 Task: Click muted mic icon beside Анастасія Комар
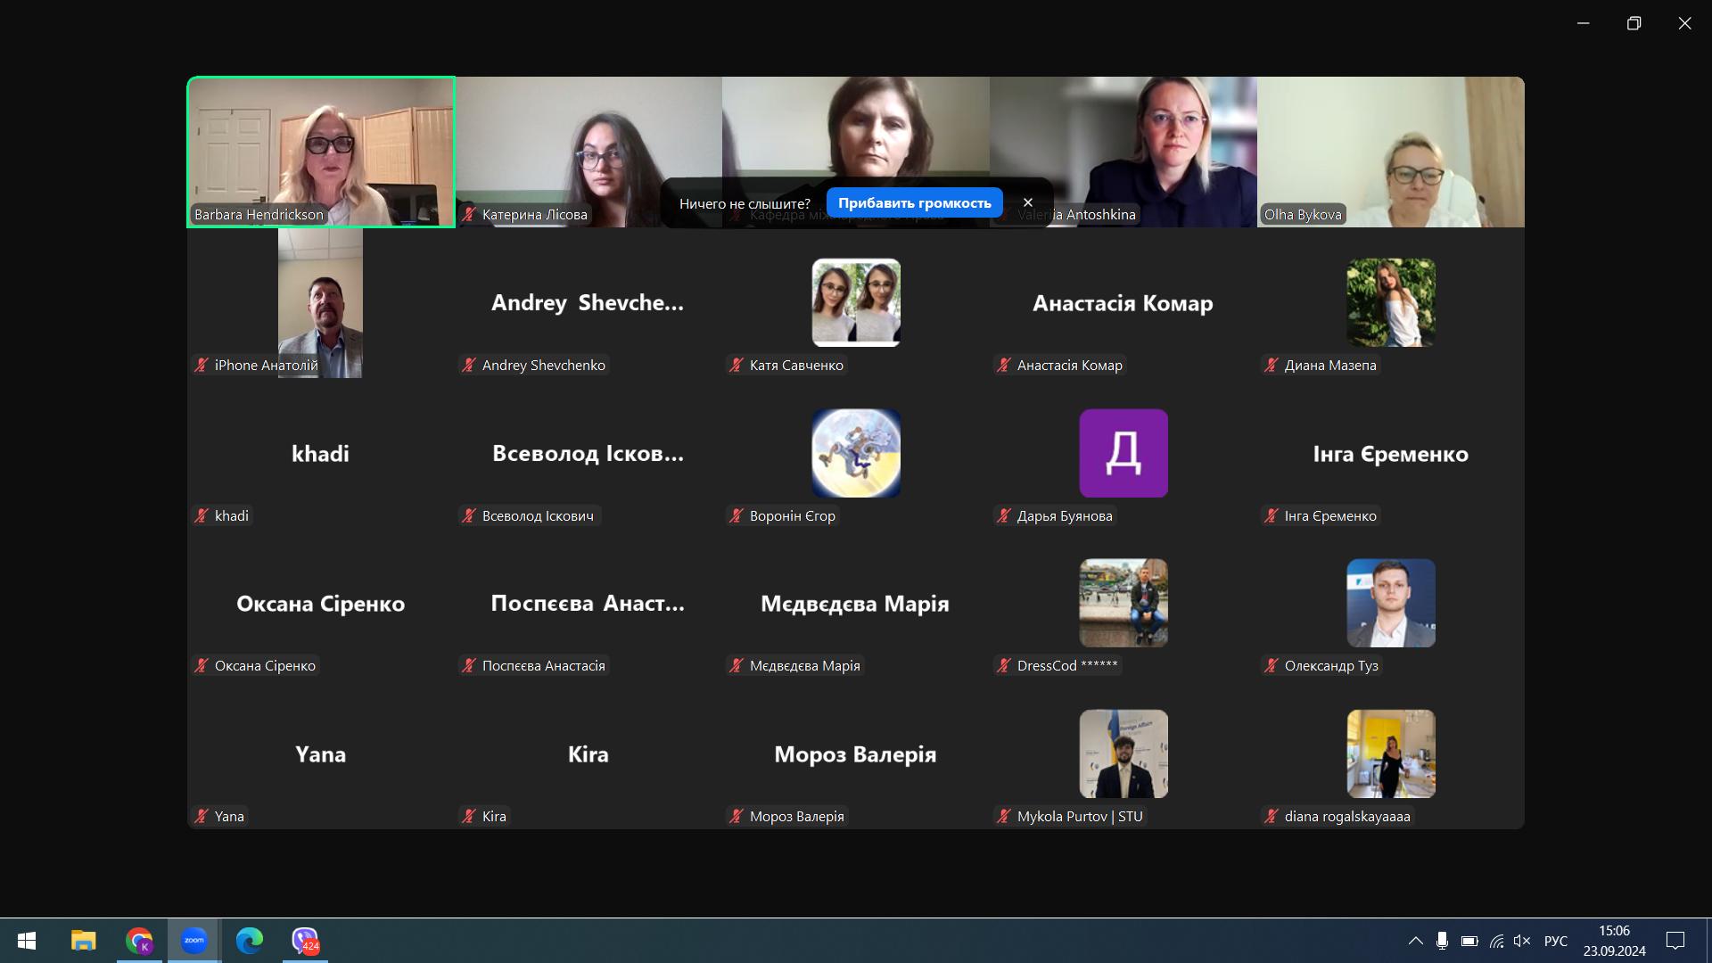click(x=1004, y=366)
